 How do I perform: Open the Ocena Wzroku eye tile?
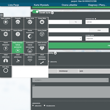pos(6,35)
